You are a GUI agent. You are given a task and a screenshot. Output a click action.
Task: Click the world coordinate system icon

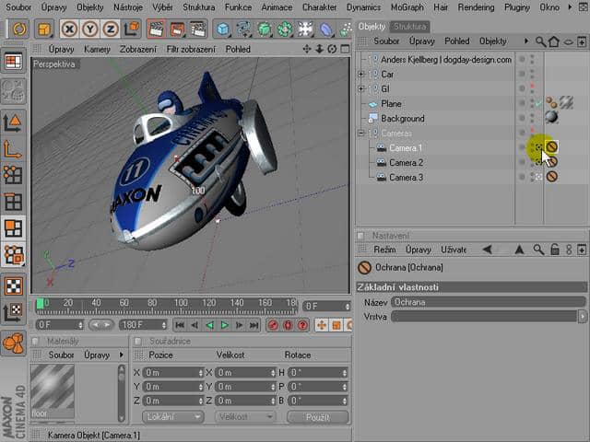pyautogui.click(x=132, y=29)
